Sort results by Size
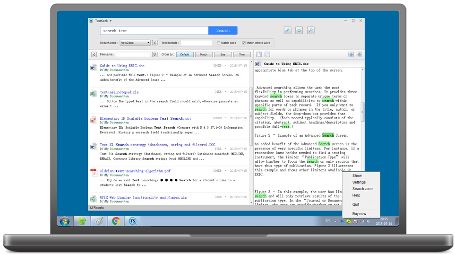Viewport: 455px width, 255px height. [223, 55]
